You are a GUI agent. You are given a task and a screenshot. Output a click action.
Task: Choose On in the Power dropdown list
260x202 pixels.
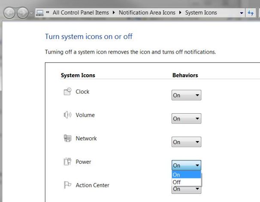point(186,175)
